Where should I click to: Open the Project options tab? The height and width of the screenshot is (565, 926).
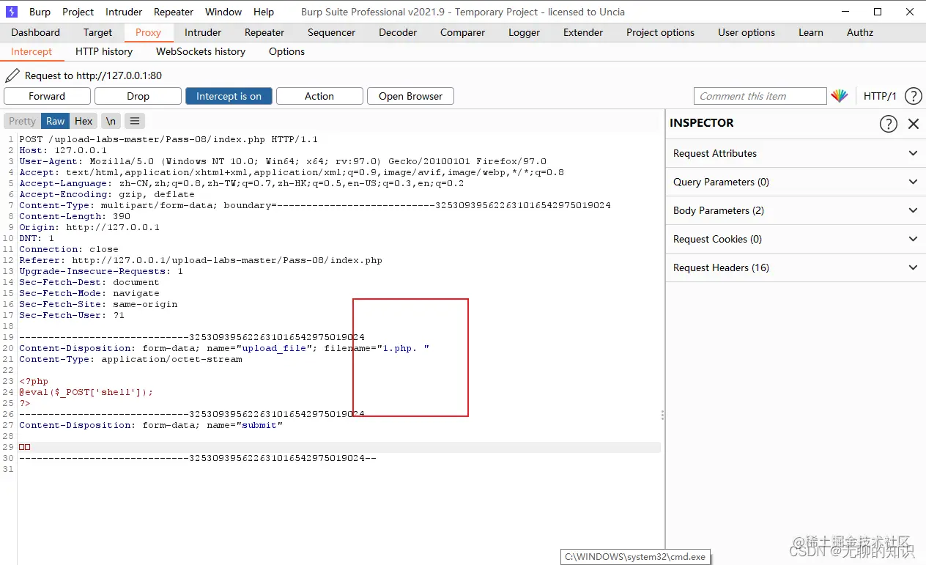(x=660, y=32)
